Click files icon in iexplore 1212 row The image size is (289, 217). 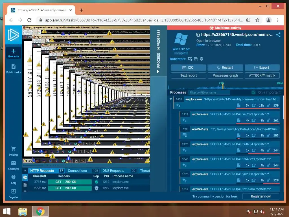pyautogui.click(x=239, y=120)
